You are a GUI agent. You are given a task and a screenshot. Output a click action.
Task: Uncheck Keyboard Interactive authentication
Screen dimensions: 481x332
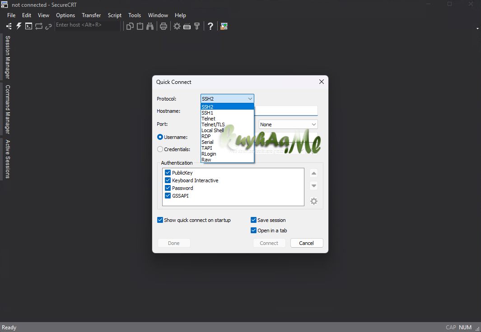pos(168,180)
